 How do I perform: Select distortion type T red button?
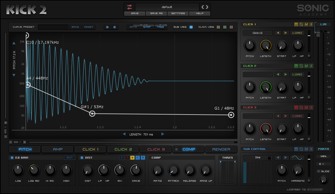pos(127,158)
